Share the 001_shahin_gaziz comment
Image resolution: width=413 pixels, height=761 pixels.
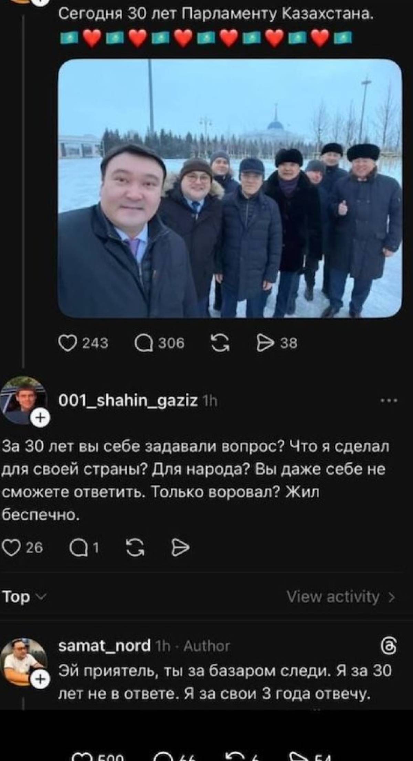pyautogui.click(x=181, y=547)
